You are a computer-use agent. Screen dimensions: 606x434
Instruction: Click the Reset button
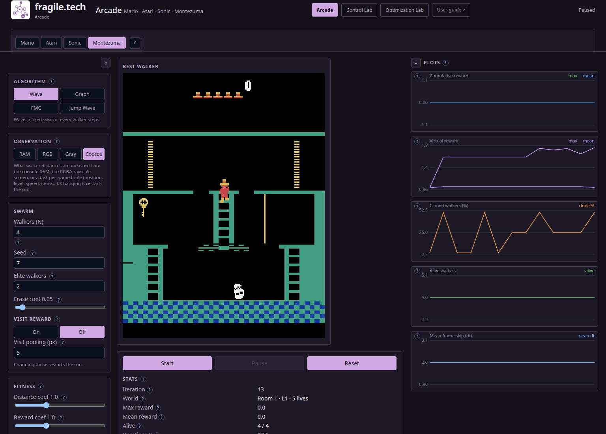352,363
